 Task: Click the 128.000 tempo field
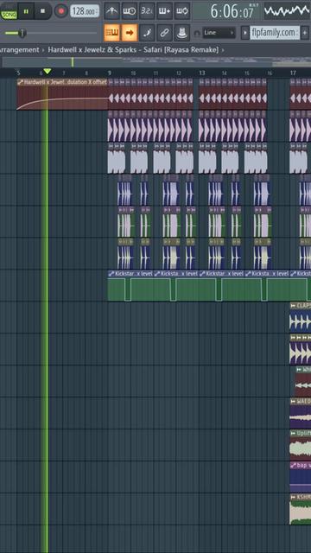85,11
